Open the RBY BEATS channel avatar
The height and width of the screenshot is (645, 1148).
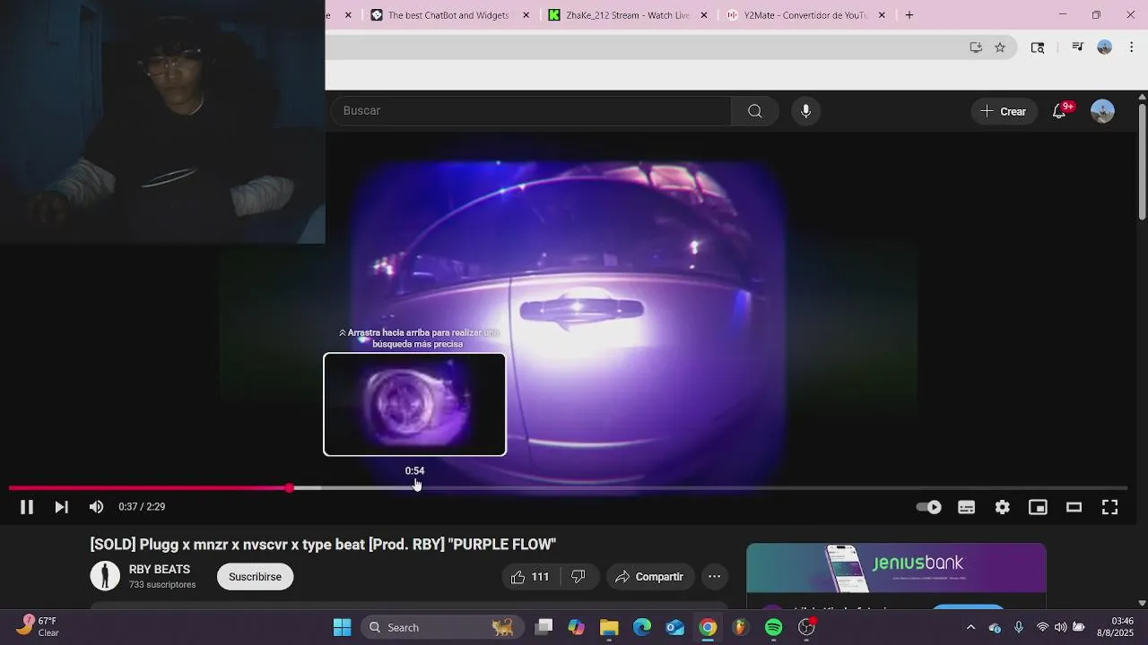105,576
